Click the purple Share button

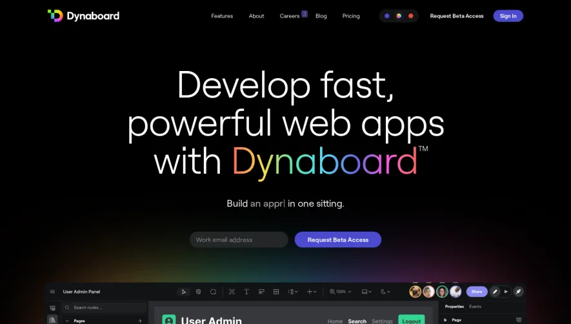pos(477,292)
